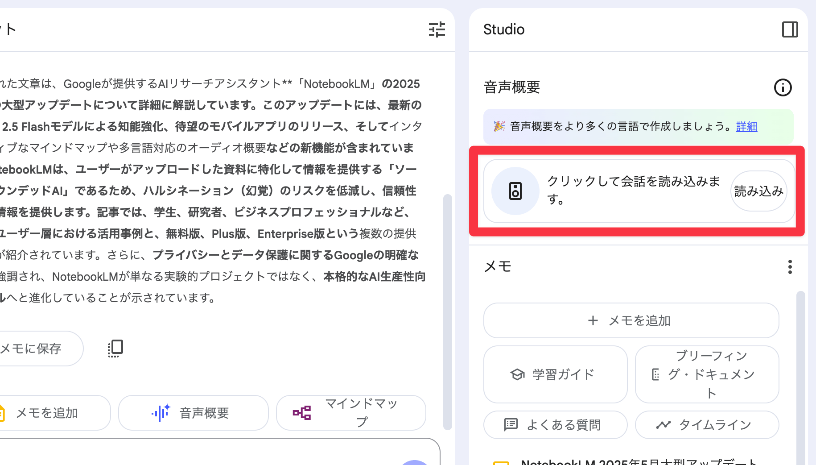
Task: Click the speaker icon in audio card
Action: (515, 191)
